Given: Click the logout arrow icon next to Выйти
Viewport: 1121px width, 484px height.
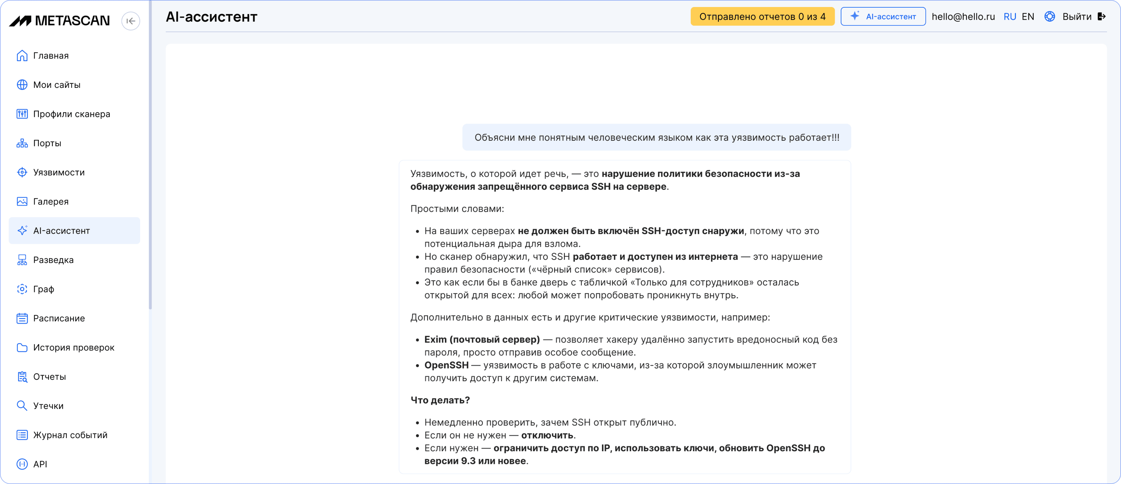Looking at the screenshot, I should [1102, 17].
